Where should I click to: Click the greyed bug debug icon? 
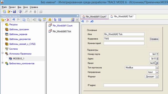tap(35, 11)
